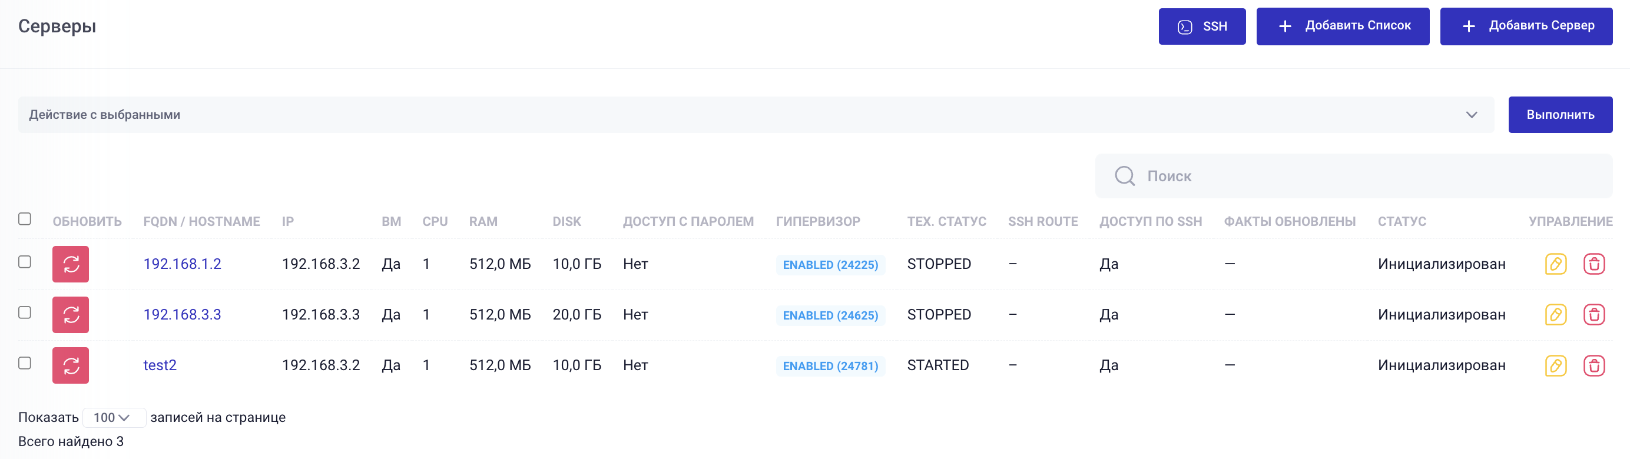
Task: Click the refresh icon for test2
Action: coord(70,365)
